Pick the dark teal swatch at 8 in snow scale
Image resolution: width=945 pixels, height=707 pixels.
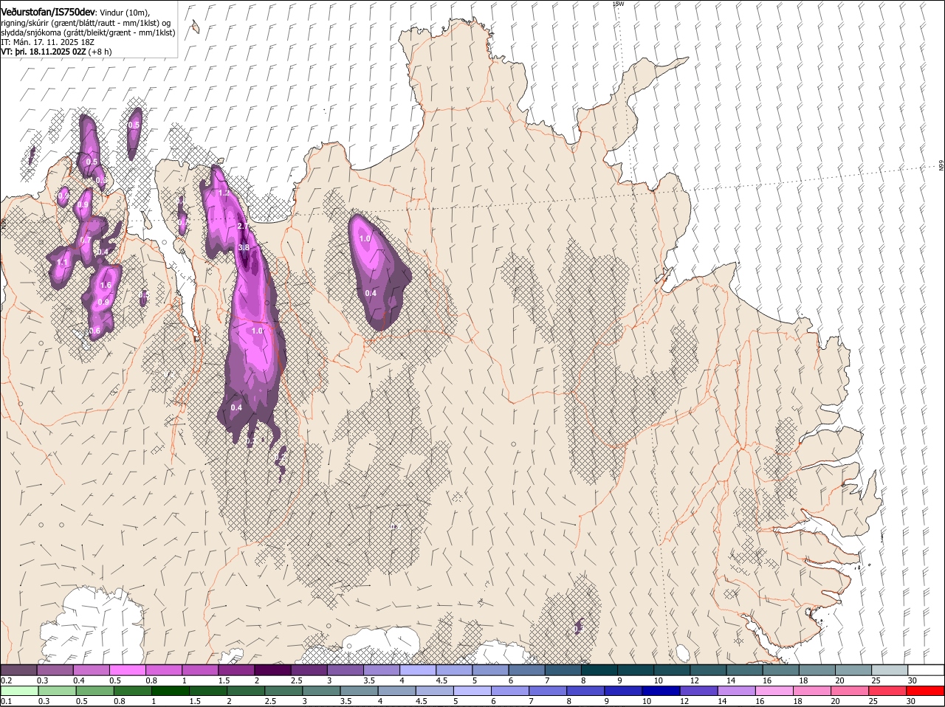[601, 670]
